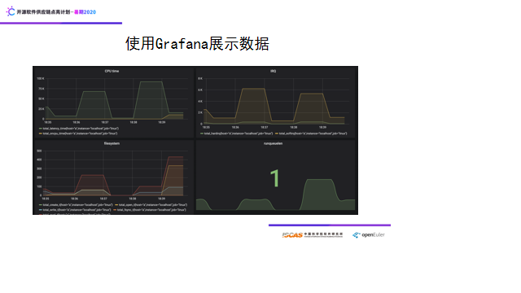Screen dimensions: 521x293
Task: Click the ISCAS logo in the footer
Action: pos(313,235)
